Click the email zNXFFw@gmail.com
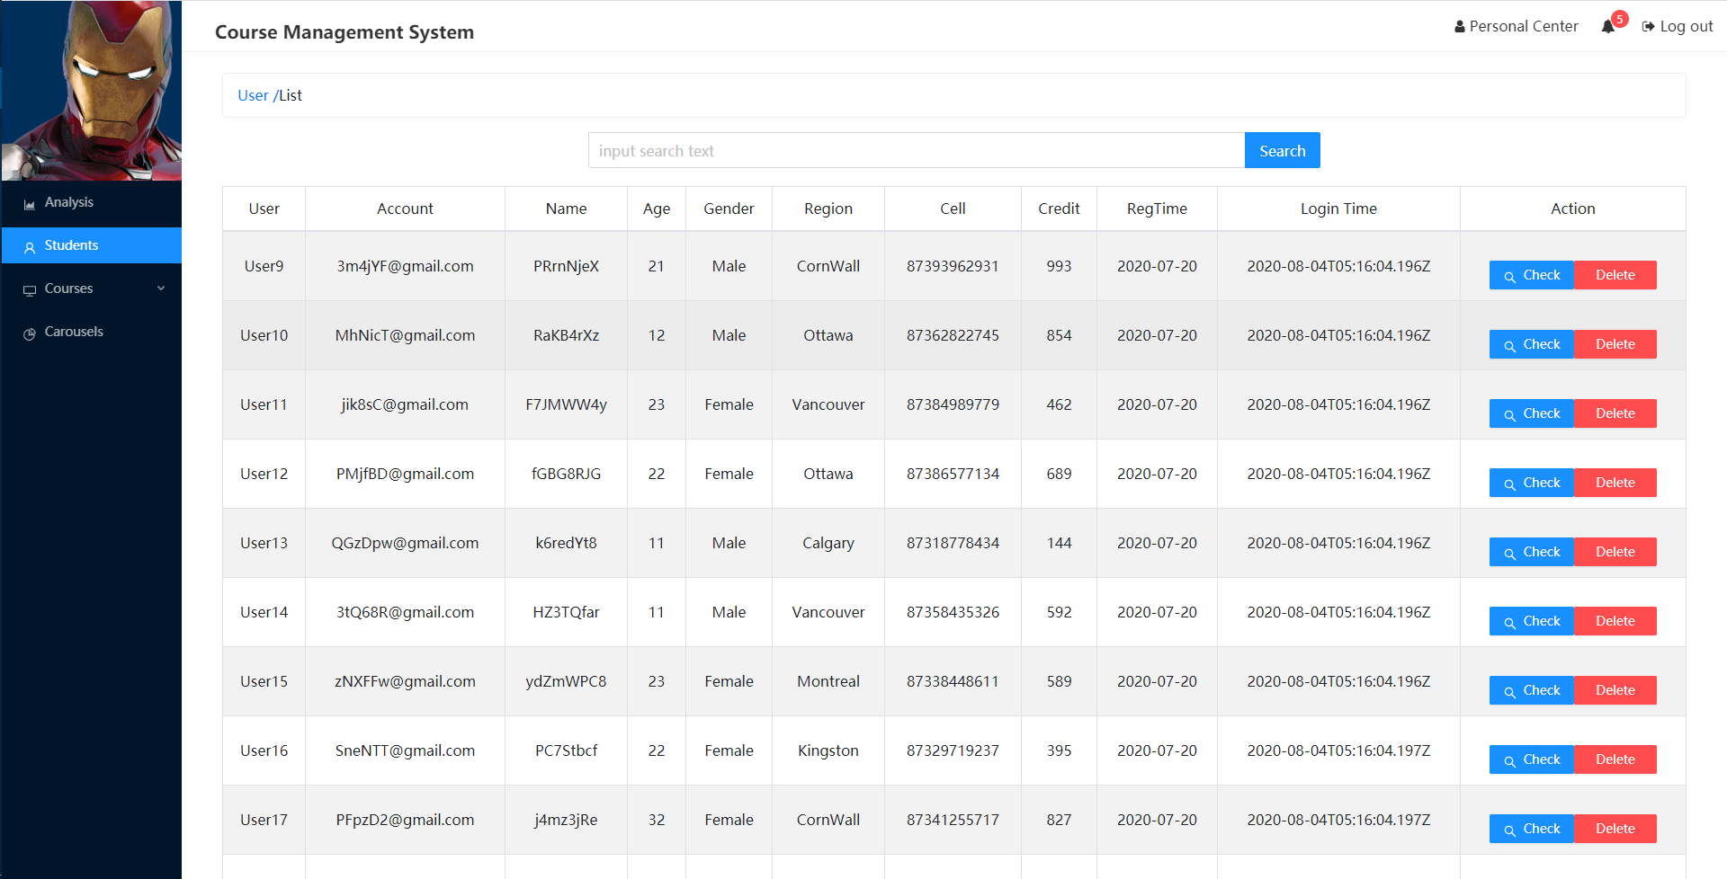The width and height of the screenshot is (1727, 879). click(x=405, y=681)
